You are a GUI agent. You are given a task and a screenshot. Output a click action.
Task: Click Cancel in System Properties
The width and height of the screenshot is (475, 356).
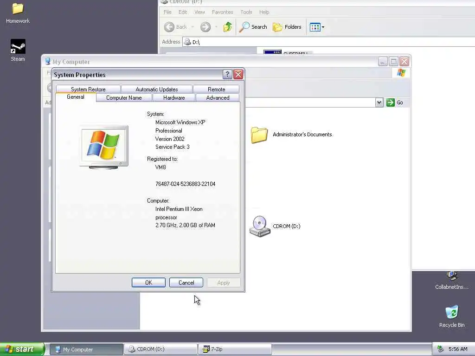point(186,282)
